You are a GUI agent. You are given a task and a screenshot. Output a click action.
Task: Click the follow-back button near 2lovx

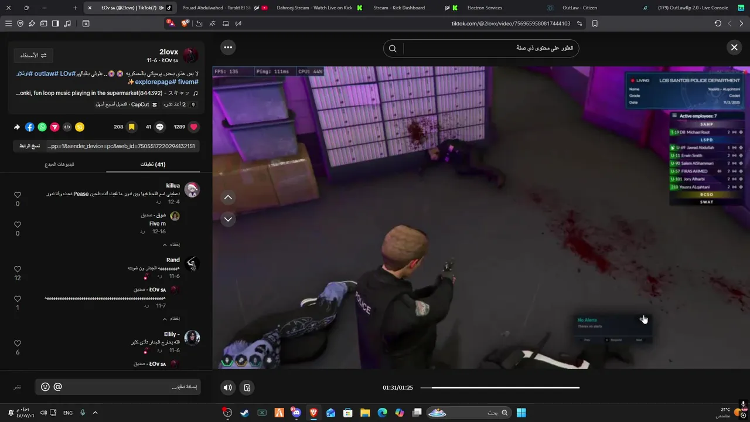pos(33,55)
